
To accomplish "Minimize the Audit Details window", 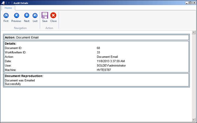I will [186, 3].
